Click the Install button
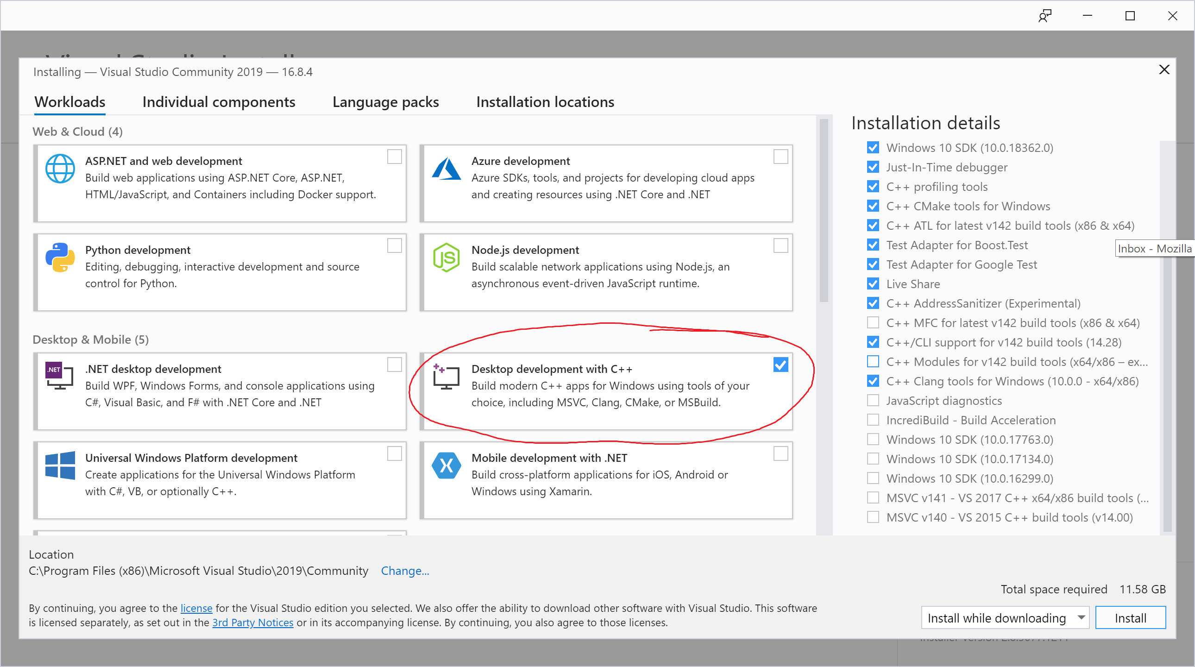1195x667 pixels. point(1130,617)
